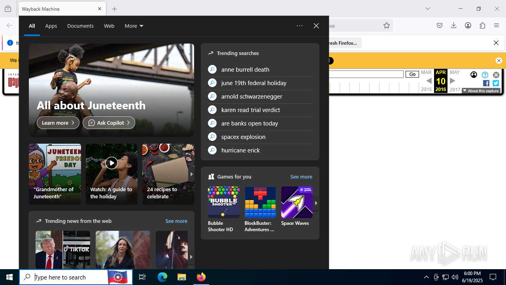Switch to the Apps search tab
This screenshot has width=506, height=285.
point(51,26)
